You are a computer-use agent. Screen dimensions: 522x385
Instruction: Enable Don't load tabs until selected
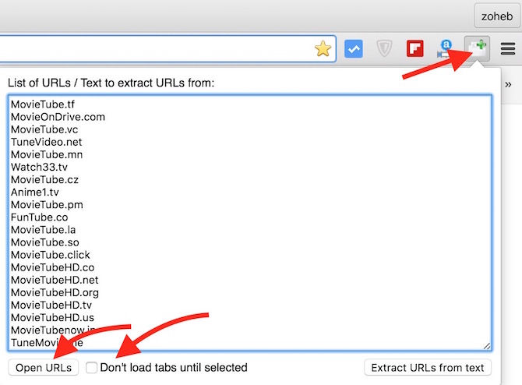pyautogui.click(x=92, y=367)
